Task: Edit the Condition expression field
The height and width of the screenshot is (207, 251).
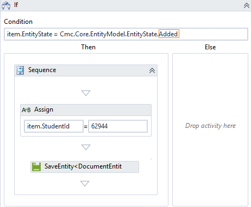Action: (x=126, y=34)
